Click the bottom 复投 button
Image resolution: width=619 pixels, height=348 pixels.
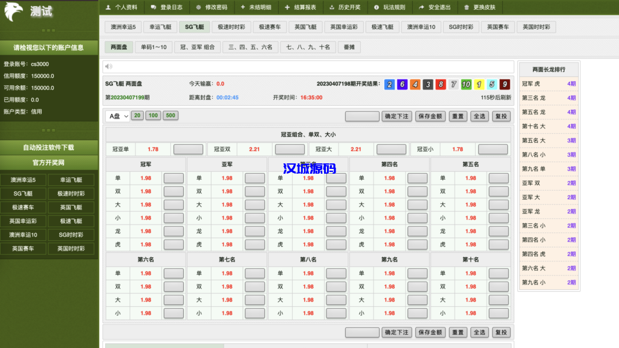point(501,333)
